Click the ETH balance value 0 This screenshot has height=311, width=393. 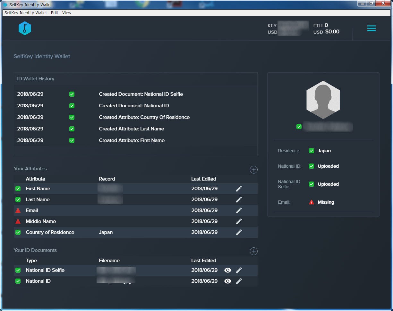[x=326, y=25]
